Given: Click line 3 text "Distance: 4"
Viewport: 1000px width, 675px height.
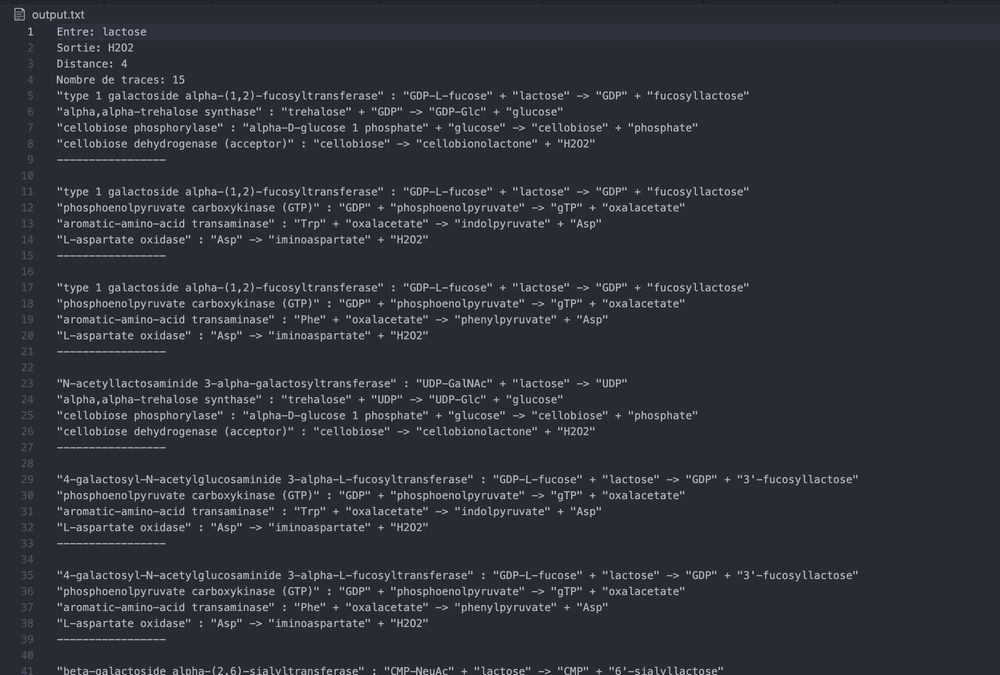Looking at the screenshot, I should [x=92, y=64].
